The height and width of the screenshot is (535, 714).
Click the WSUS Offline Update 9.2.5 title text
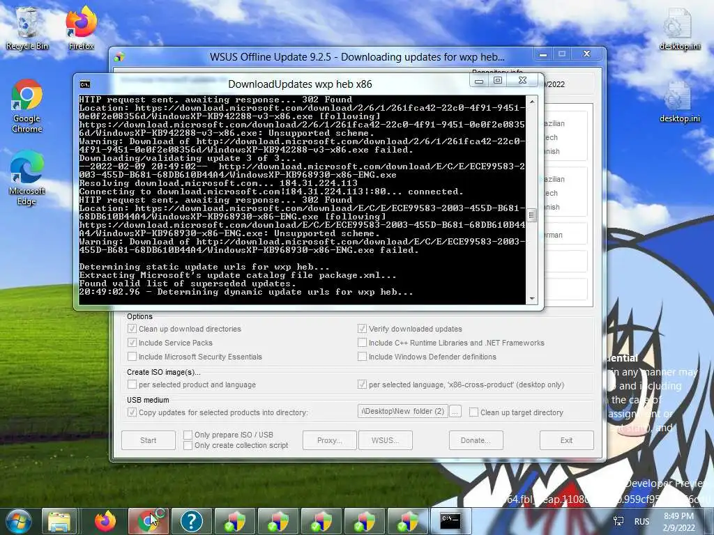pyautogui.click(x=357, y=57)
